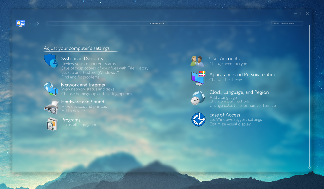Screen dimensions: 324x189
Task: Open Backup and Restore (Windows 7)
Action: pyautogui.click(x=90, y=72)
